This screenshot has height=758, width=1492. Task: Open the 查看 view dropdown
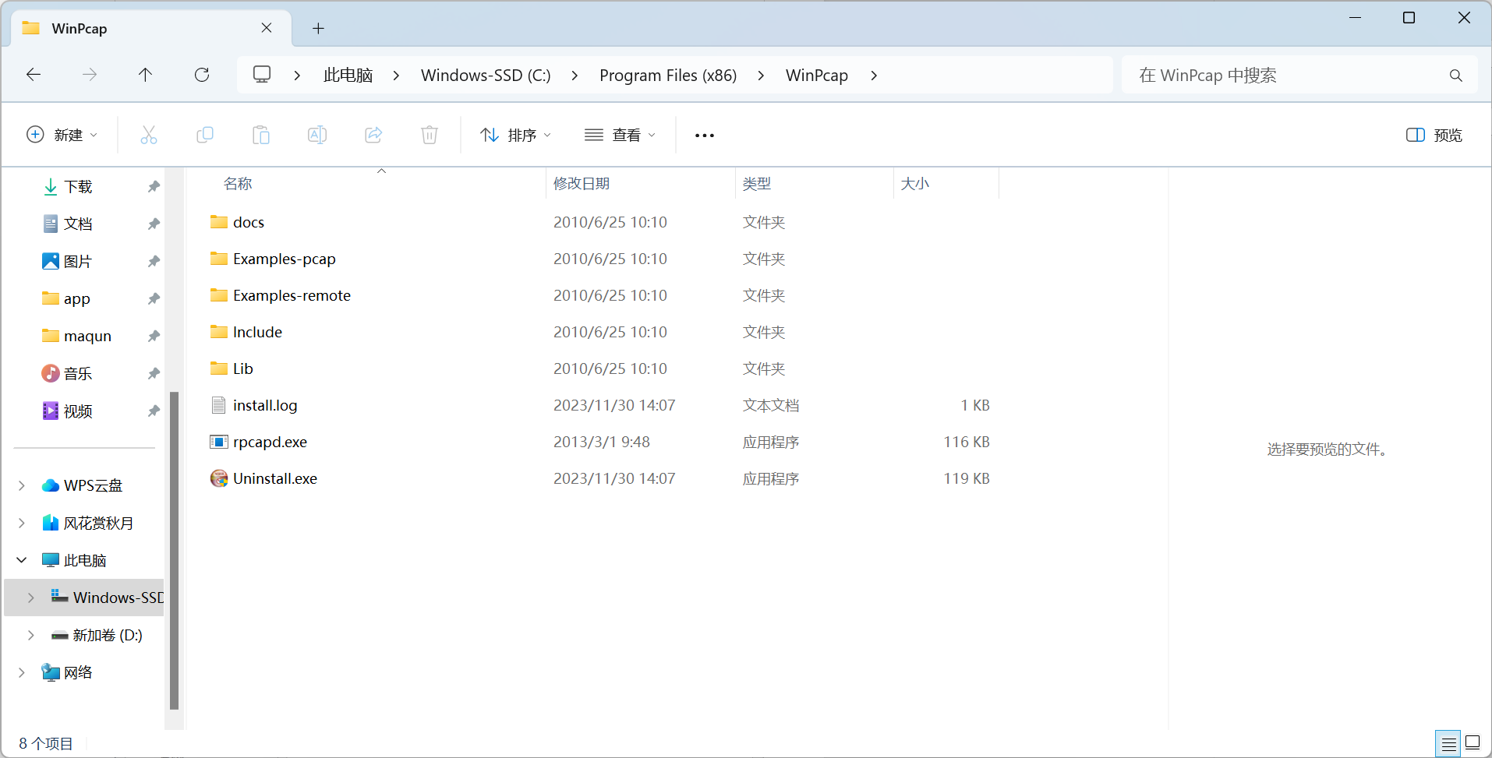620,135
